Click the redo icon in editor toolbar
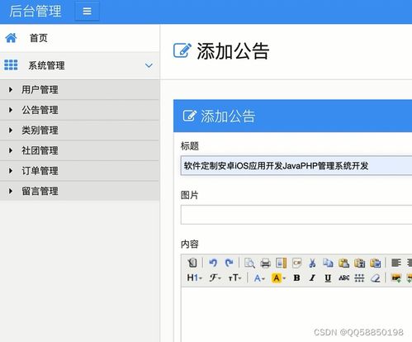 pos(229,263)
